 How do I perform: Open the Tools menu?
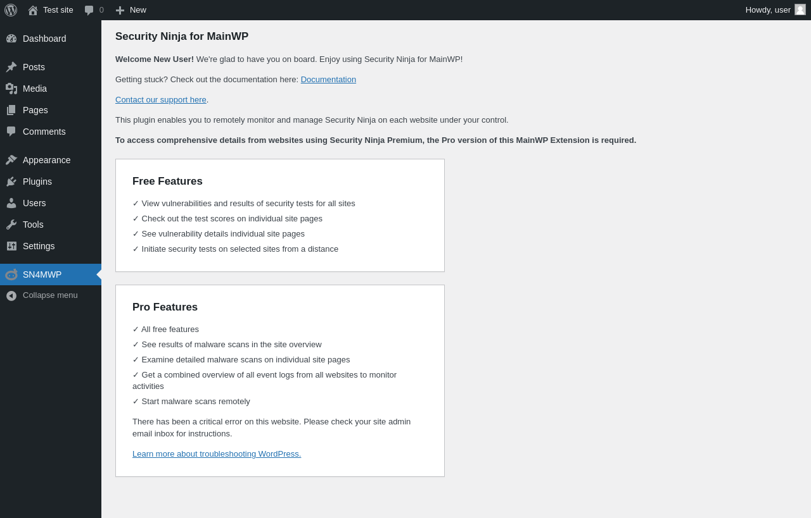pos(51,225)
